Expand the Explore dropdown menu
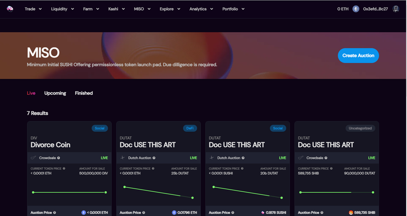Screen dimensions: 407x216 [x=170, y=9]
